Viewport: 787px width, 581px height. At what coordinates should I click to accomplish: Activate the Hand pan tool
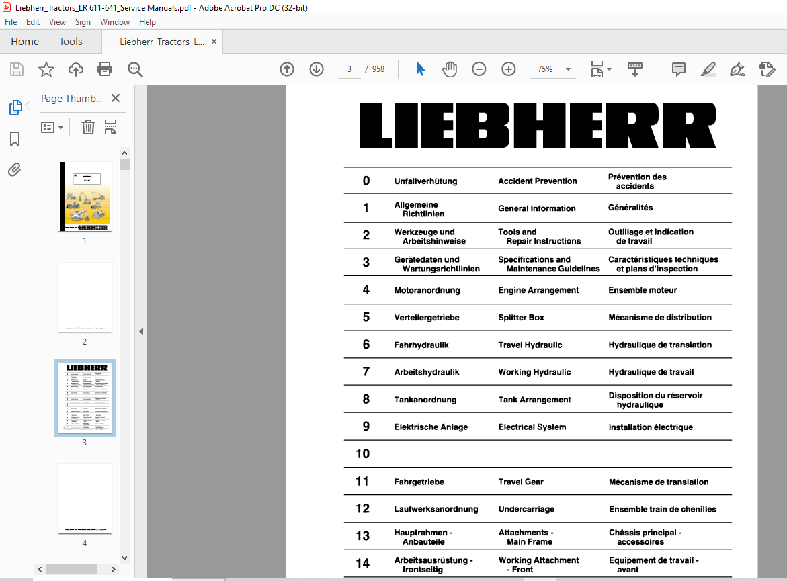pos(449,69)
